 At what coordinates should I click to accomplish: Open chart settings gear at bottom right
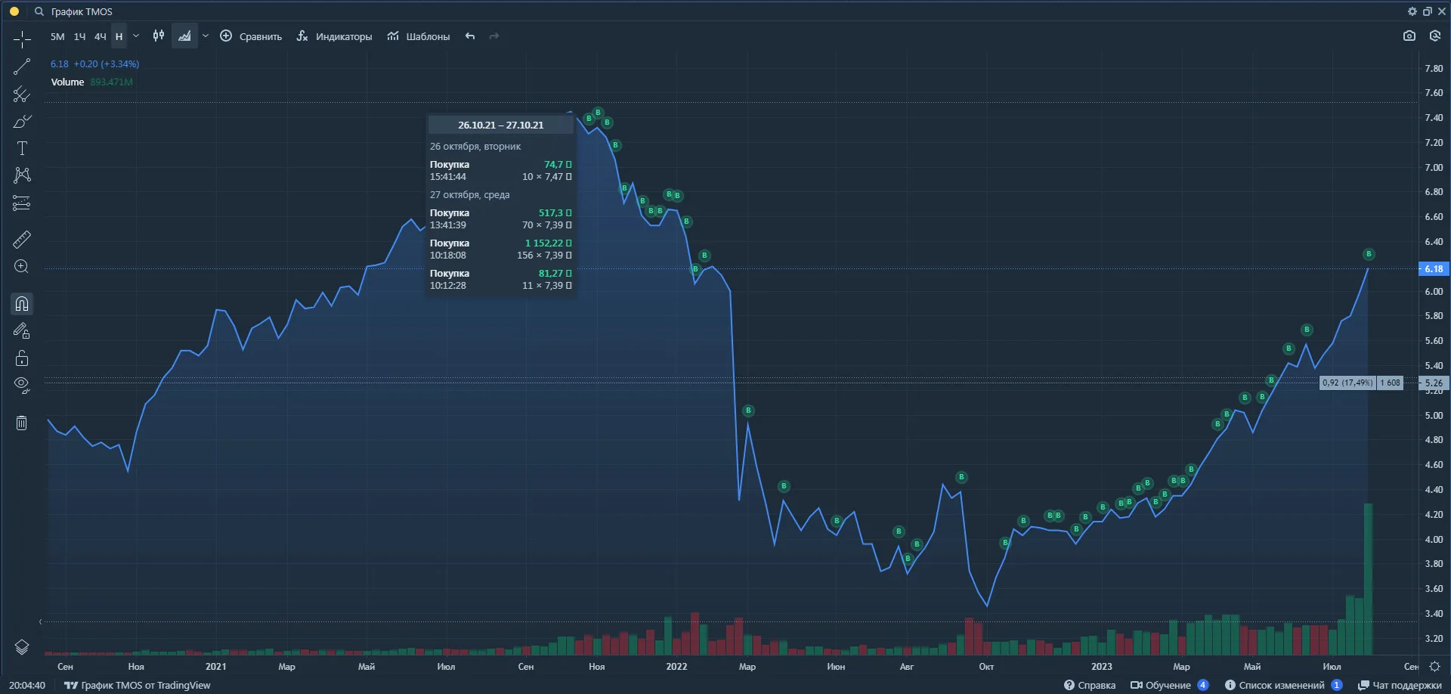click(x=1434, y=666)
